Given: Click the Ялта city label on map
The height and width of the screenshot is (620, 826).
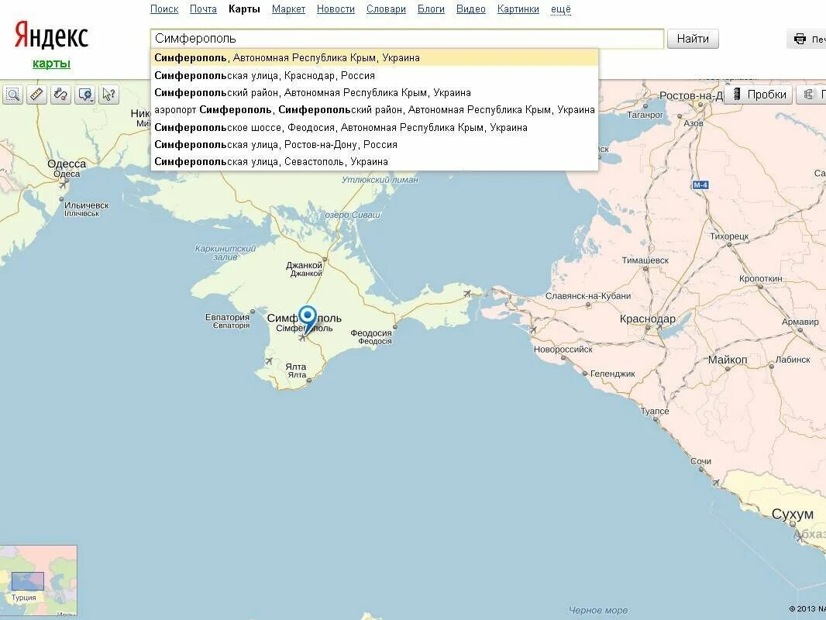Looking at the screenshot, I should point(295,367).
